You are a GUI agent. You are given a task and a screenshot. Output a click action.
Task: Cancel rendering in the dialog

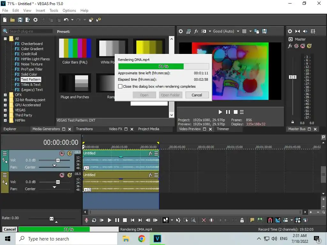[x=197, y=95]
